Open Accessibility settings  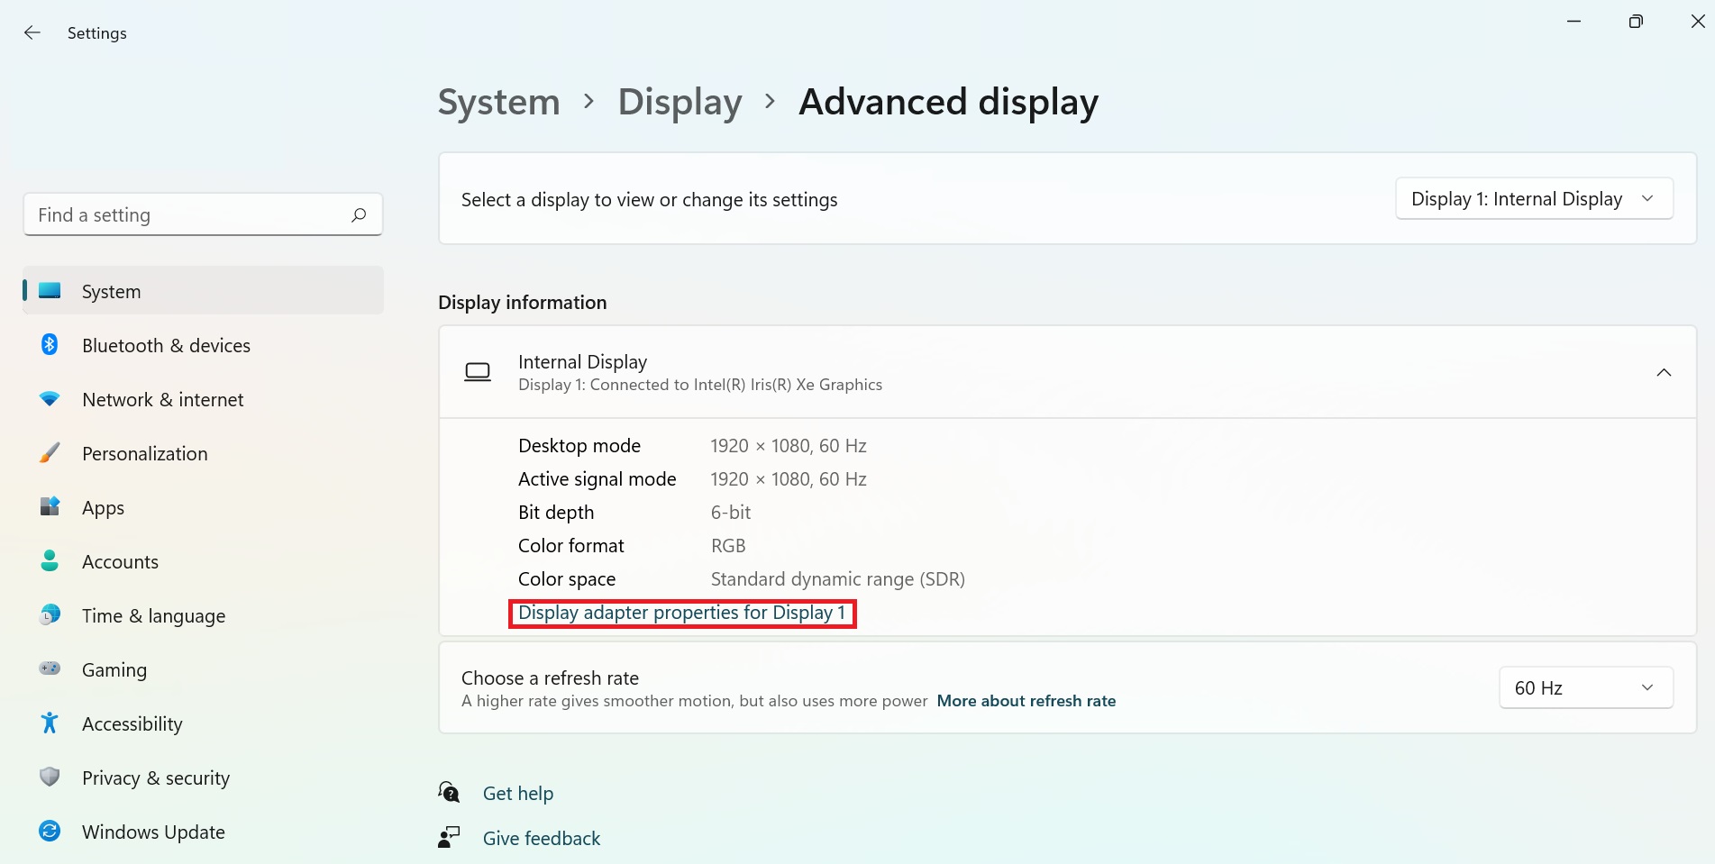[x=132, y=723]
